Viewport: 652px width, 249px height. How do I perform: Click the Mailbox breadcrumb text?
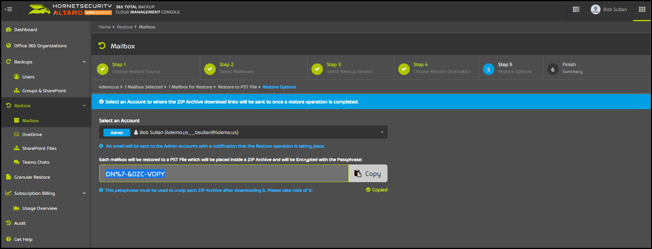pos(147,27)
